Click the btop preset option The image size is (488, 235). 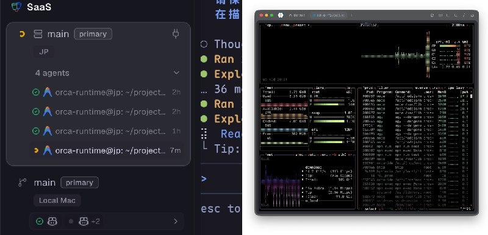(x=301, y=25)
